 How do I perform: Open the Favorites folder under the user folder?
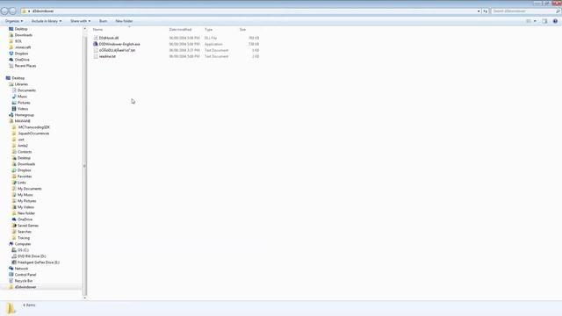pyautogui.click(x=25, y=176)
